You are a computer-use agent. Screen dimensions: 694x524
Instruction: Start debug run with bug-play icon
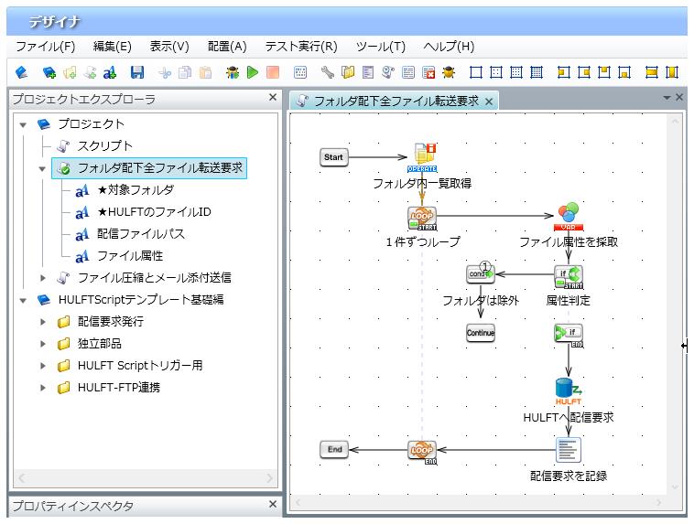233,72
